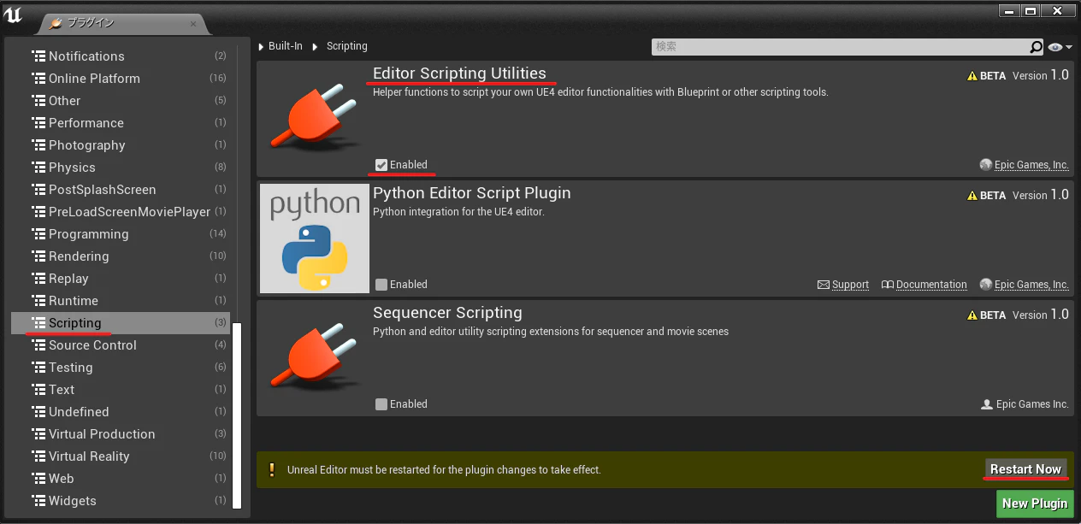The width and height of the screenshot is (1081, 524).
Task: Select the Scripting category
Action: point(121,323)
